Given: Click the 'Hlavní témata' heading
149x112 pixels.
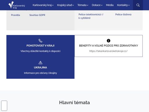Looking at the screenshot, I should tap(74, 102).
